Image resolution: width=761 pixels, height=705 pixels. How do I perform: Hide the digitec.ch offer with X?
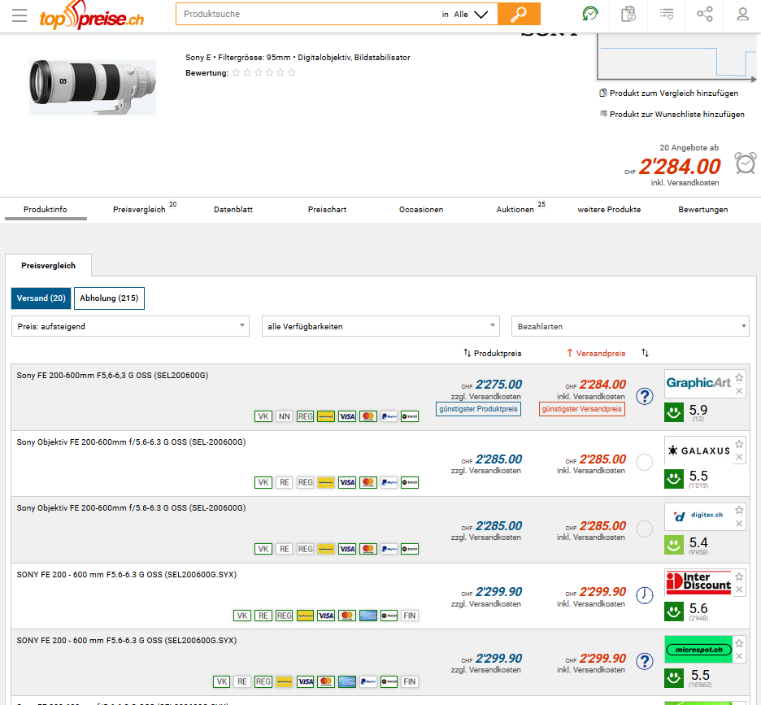[x=739, y=524]
